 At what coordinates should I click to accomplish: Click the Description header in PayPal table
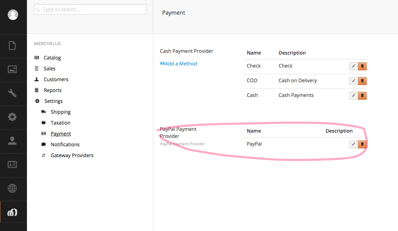(339, 131)
